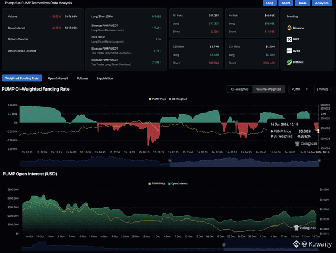Image resolution: width=336 pixels, height=253 pixels.
Task: Click the blue Long button
Action: [270, 3]
